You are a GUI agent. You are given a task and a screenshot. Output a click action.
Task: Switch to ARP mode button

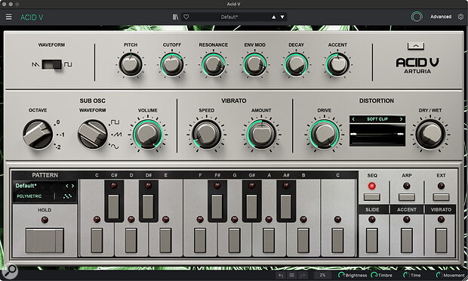(x=407, y=197)
